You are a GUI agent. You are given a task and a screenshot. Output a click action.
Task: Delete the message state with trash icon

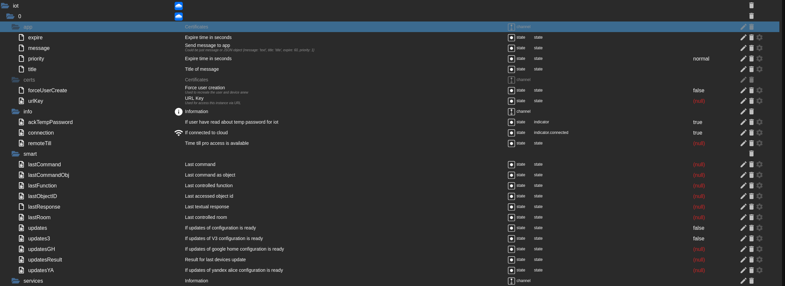pos(752,48)
